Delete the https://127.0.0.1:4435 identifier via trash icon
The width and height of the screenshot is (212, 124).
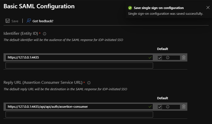tap(184, 57)
